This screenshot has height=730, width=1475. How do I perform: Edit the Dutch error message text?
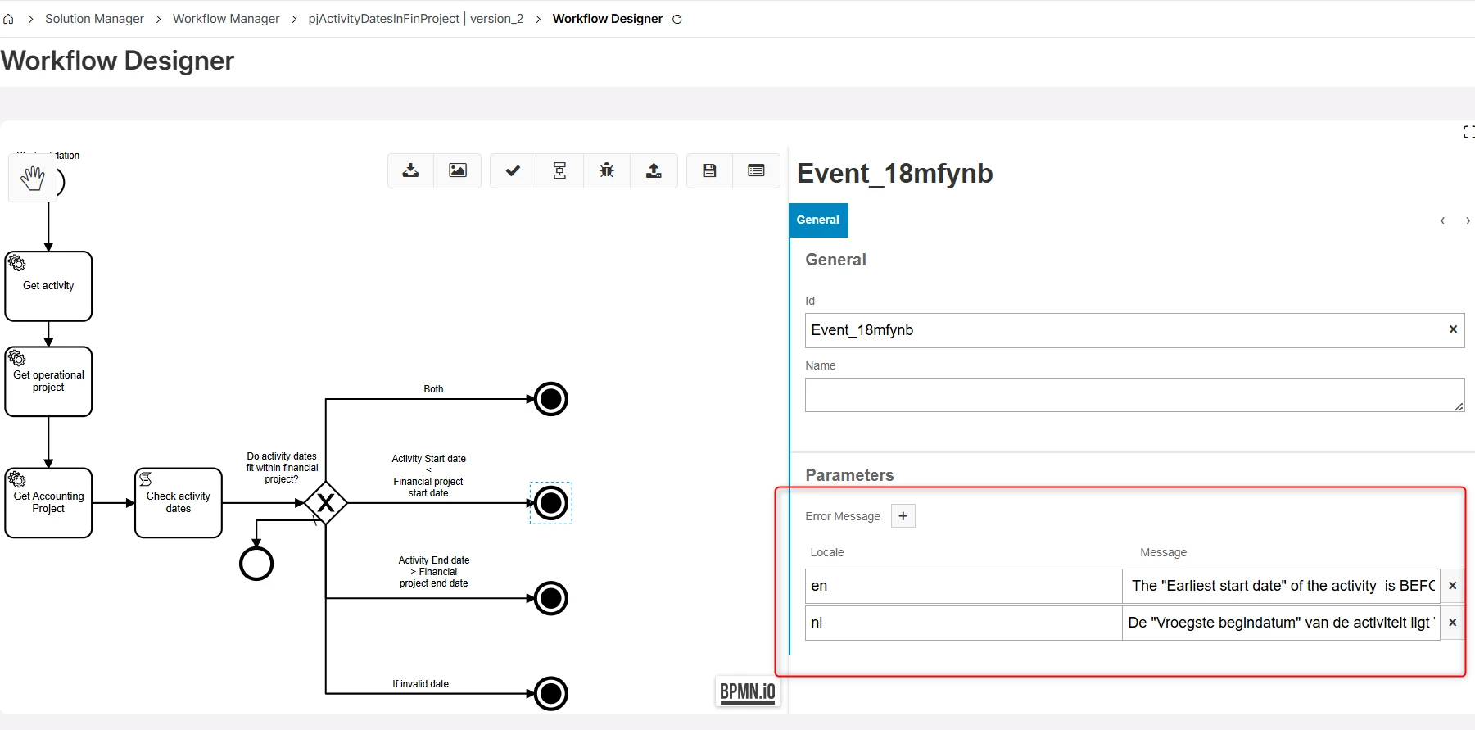pyautogui.click(x=1281, y=623)
